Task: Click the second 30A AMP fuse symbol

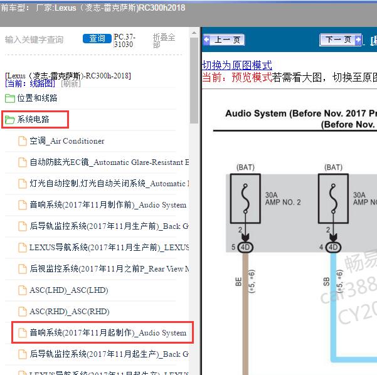Action: 333,199
